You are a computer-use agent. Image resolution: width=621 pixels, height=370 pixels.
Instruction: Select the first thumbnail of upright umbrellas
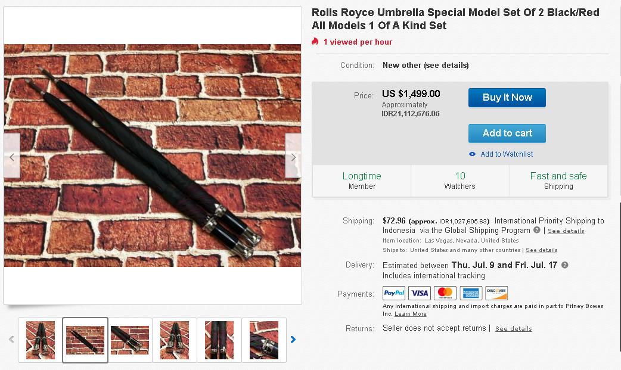pyautogui.click(x=41, y=340)
